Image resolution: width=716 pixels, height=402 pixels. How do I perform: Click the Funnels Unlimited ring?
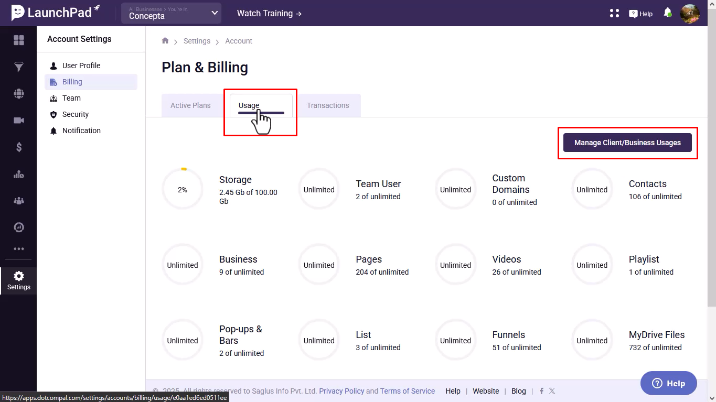(x=455, y=341)
